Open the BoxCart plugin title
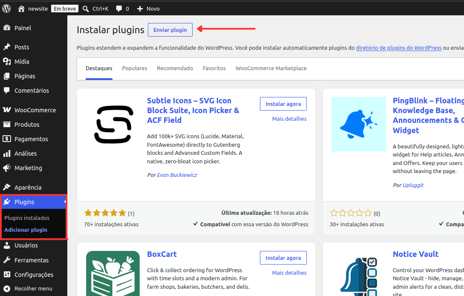Viewport: 464px width, 296px height. pyautogui.click(x=162, y=254)
